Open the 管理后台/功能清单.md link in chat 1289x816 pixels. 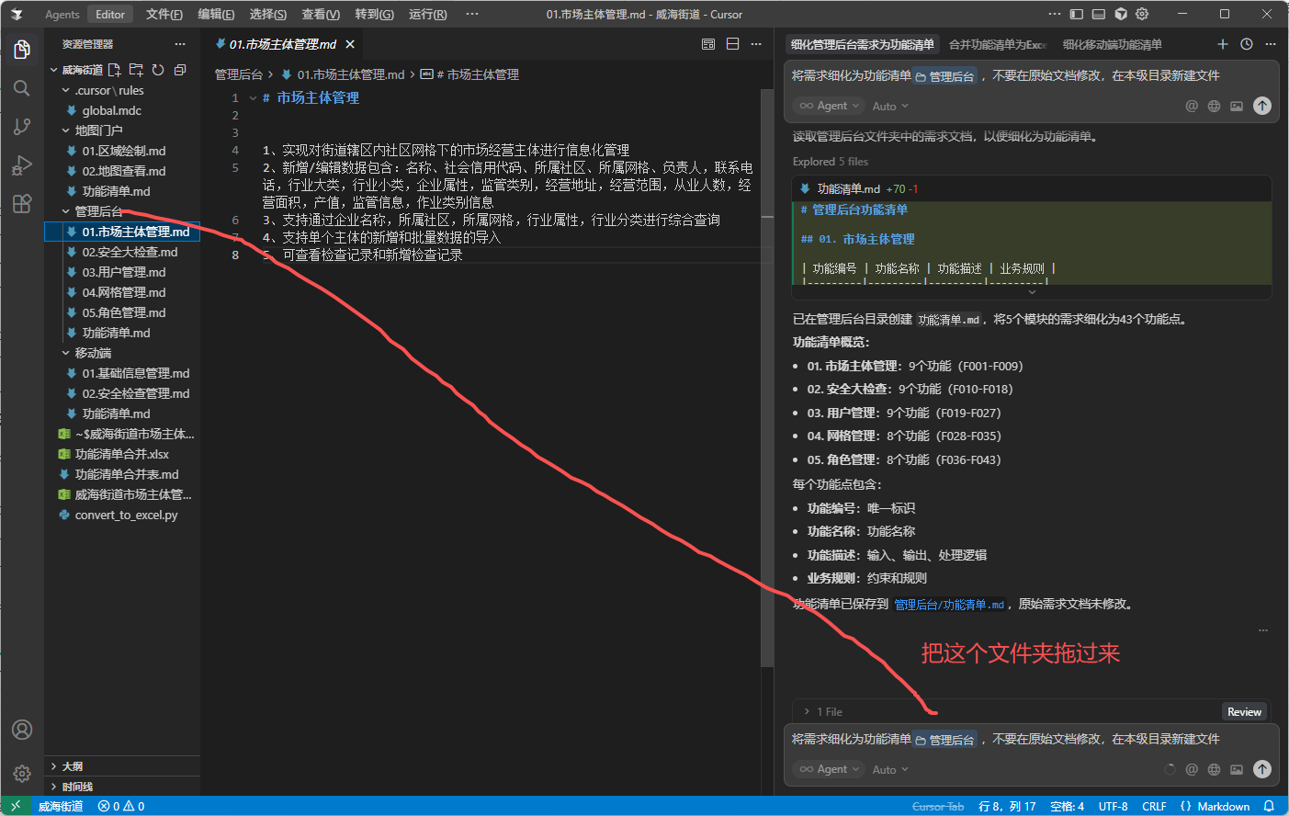(x=950, y=605)
